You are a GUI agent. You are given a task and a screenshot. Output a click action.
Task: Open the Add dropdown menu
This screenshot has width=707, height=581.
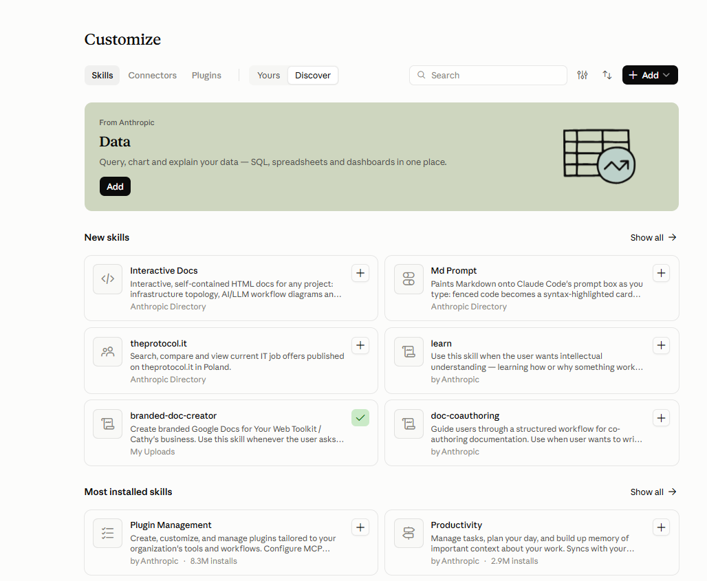pyautogui.click(x=650, y=75)
